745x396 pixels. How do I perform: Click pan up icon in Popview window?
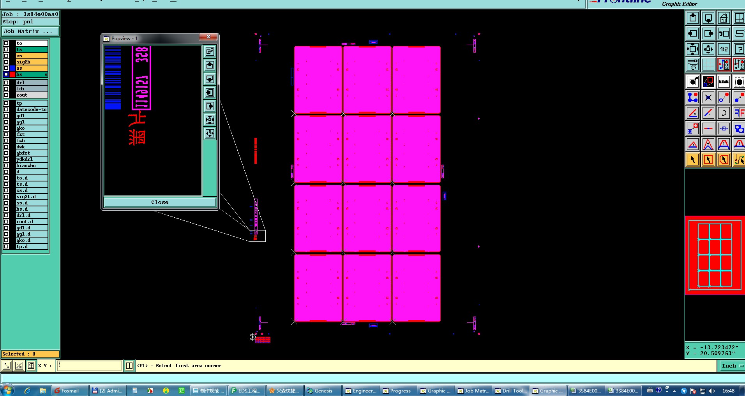(210, 65)
